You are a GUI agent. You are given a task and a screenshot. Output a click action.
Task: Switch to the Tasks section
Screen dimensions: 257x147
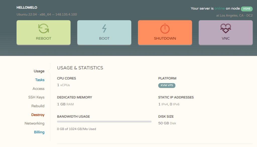tap(40, 80)
